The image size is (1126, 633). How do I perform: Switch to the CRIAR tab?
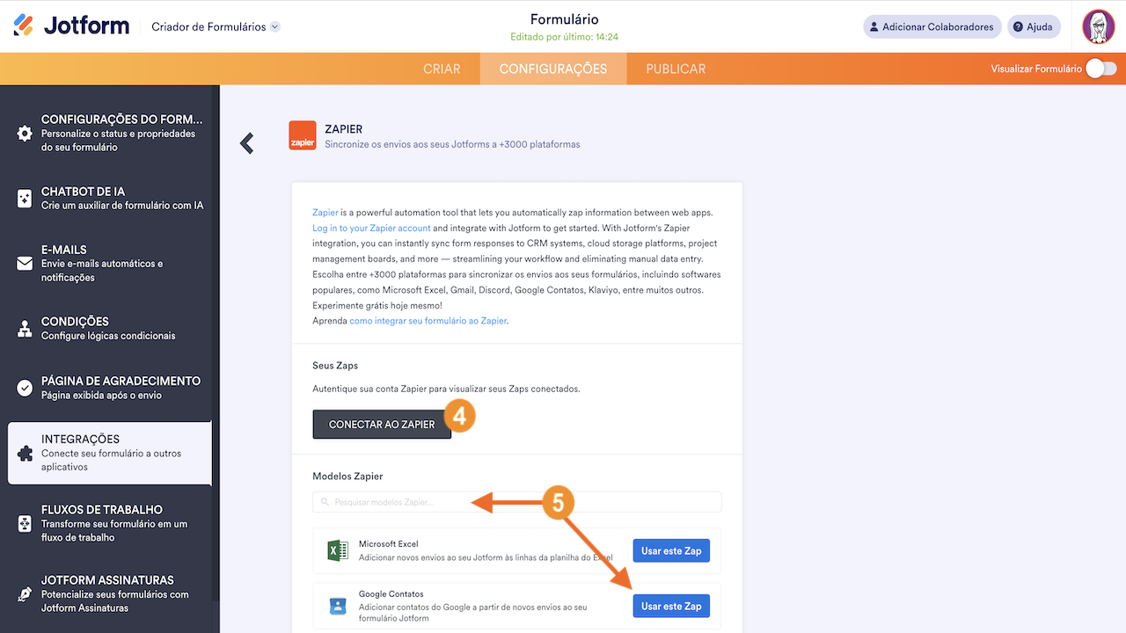(x=442, y=69)
